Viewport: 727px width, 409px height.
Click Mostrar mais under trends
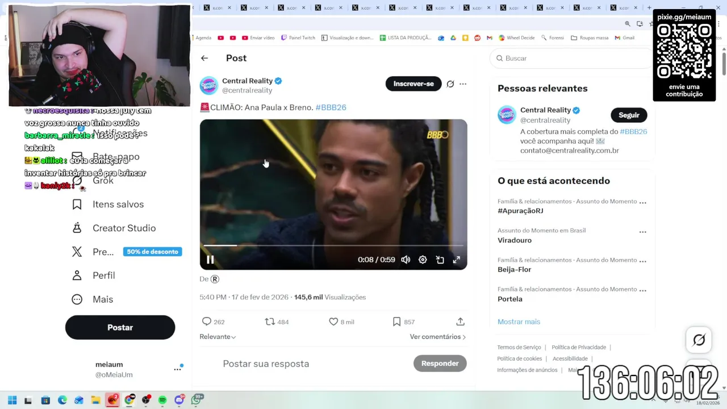coord(519,322)
